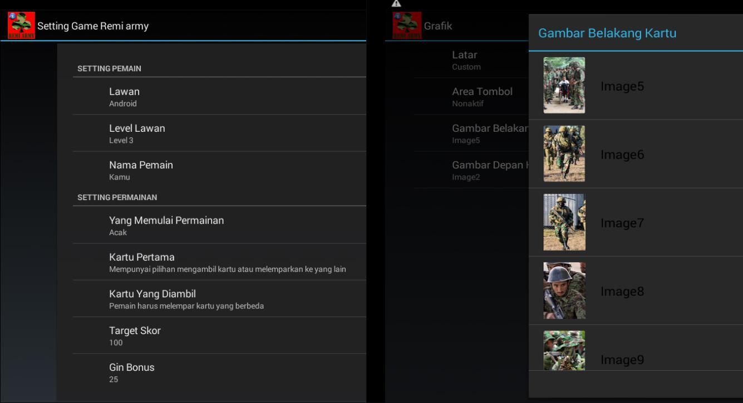743x403 pixels.
Task: Pick the Image7 soldier thumbnail
Action: pos(564,222)
